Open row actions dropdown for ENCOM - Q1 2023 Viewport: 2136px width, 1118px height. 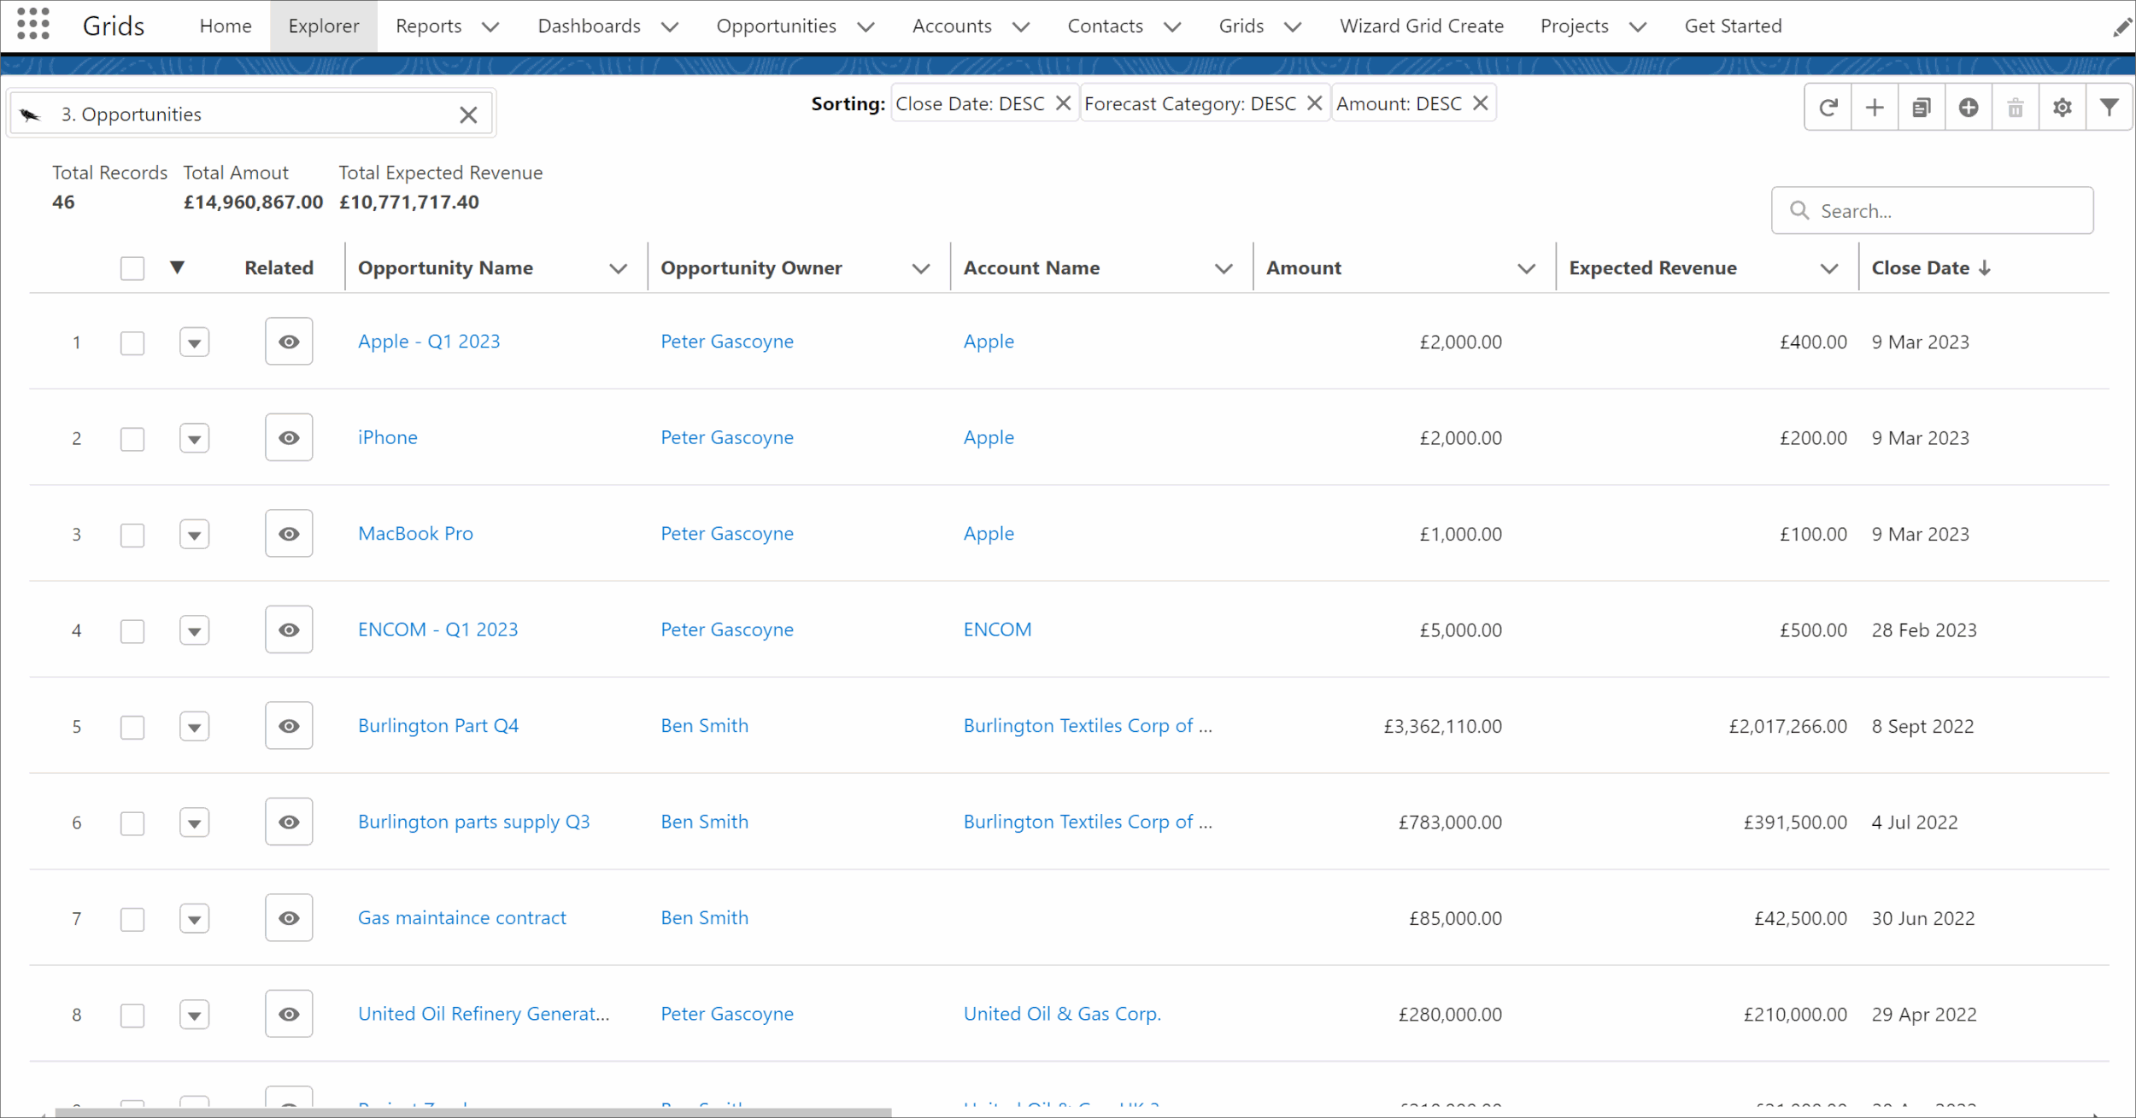195,631
